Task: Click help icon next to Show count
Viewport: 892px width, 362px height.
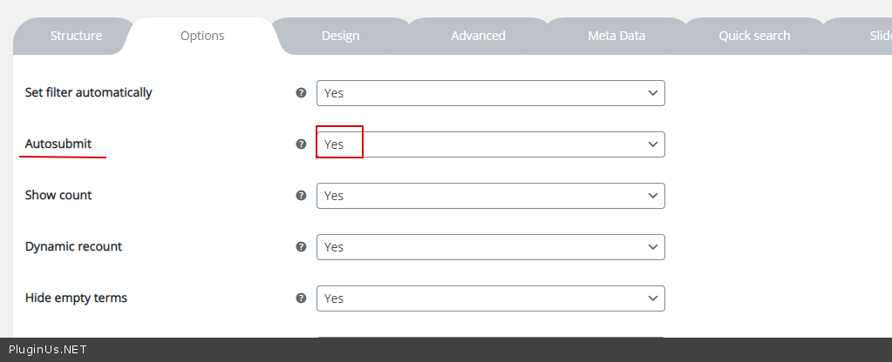Action: (301, 196)
